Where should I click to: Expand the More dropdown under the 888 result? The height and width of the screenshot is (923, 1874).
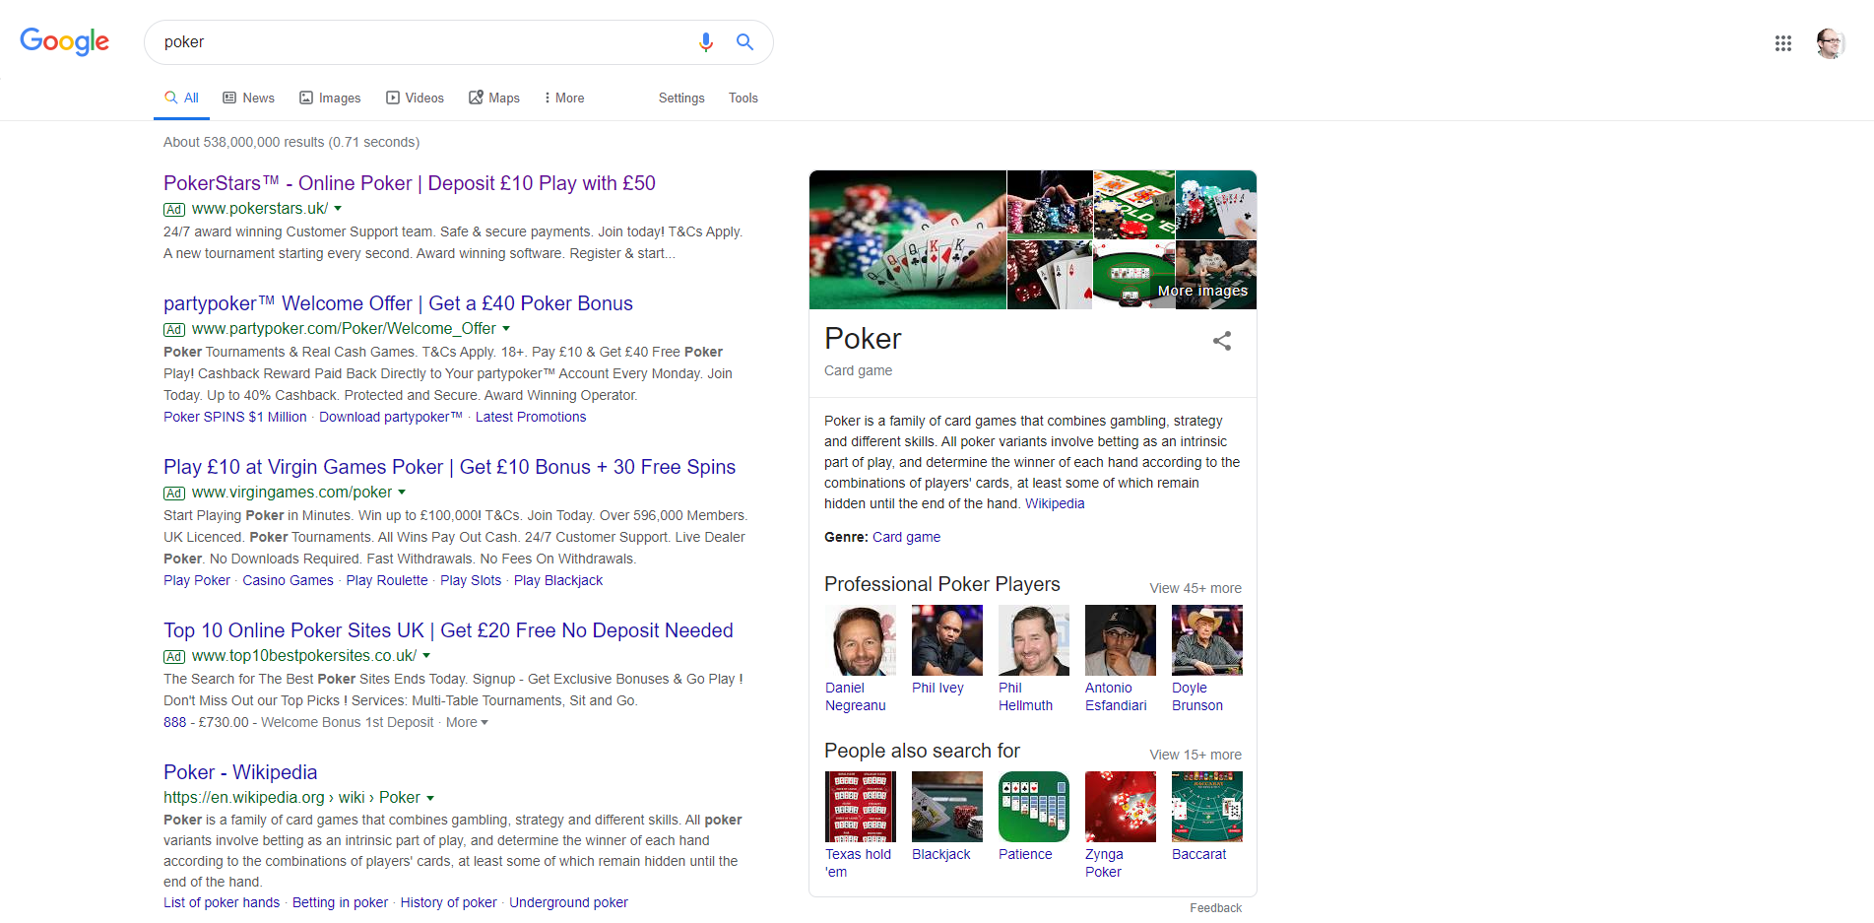point(466,722)
